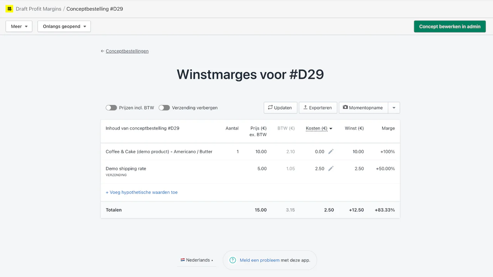The image size is (493, 277).
Task: Click Coffee & Cake cost value 0.00
Action: tap(320, 152)
